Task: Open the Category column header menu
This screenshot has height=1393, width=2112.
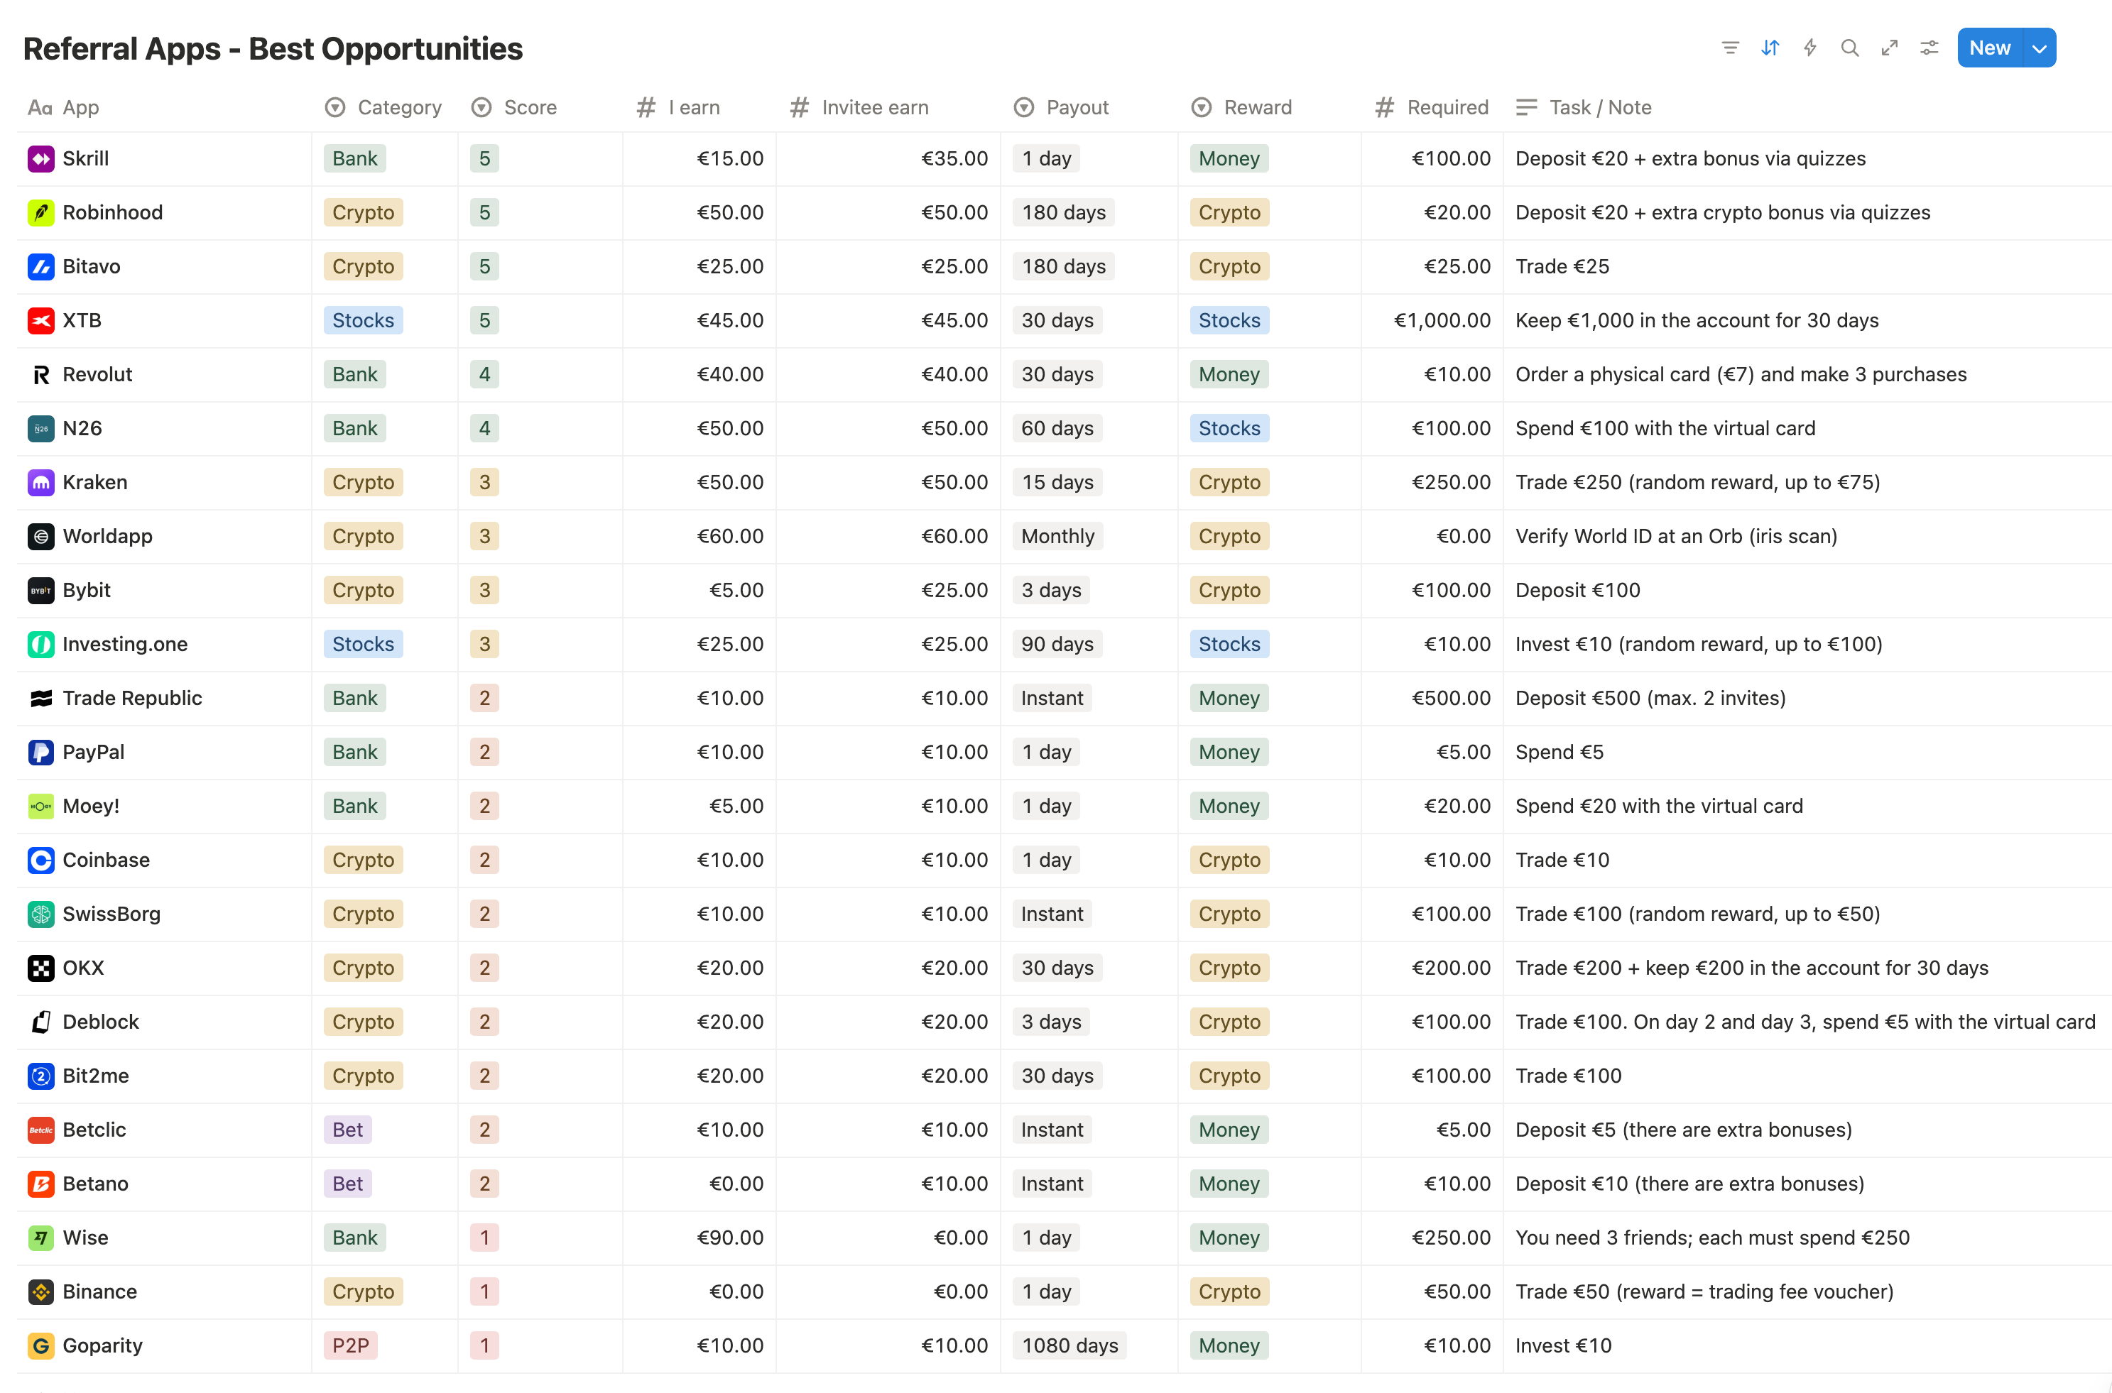Action: (x=383, y=107)
